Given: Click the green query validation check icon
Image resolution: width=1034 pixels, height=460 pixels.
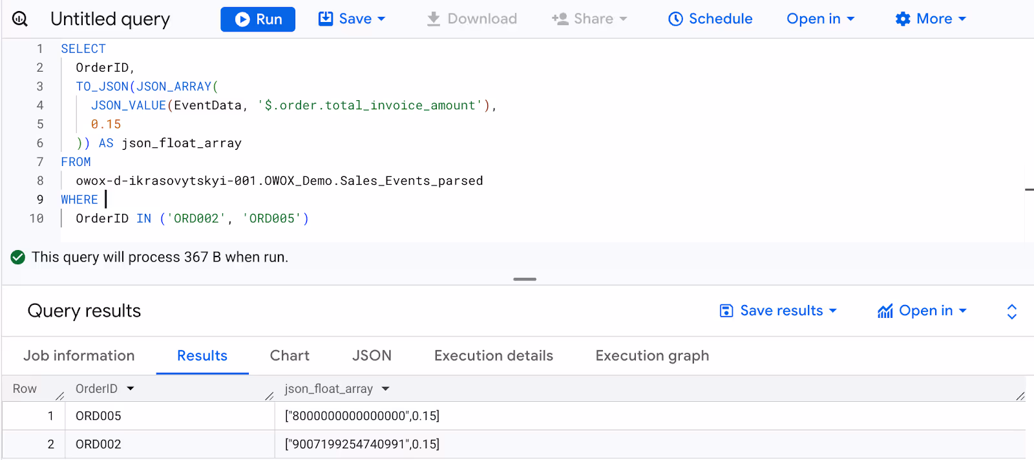Looking at the screenshot, I should [x=18, y=257].
